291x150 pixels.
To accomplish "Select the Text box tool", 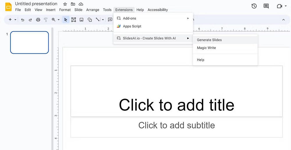I will (x=74, y=20).
